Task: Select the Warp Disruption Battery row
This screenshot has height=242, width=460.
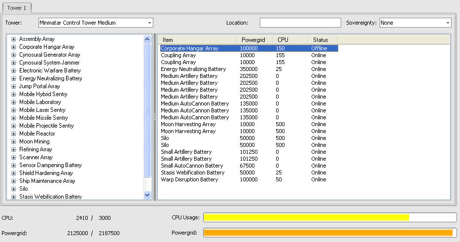Action: coord(189,179)
